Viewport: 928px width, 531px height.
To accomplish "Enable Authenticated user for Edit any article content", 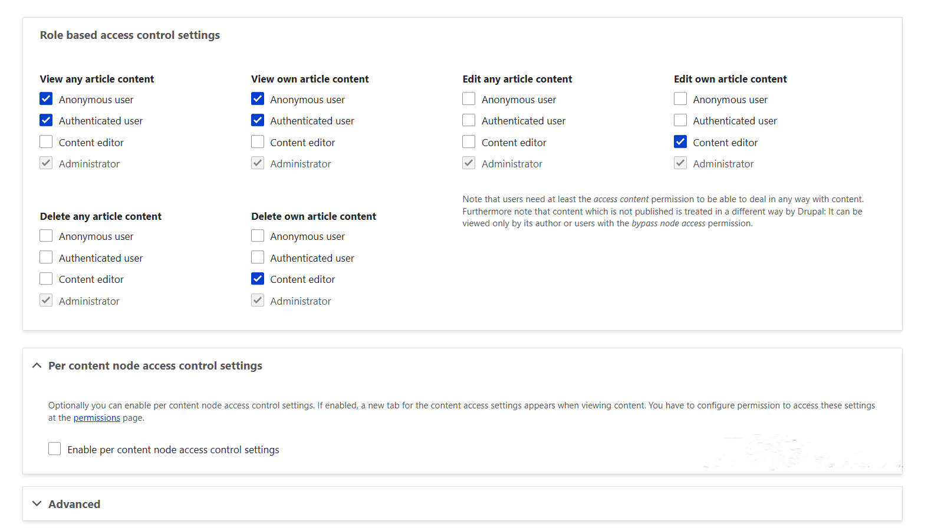I will pyautogui.click(x=469, y=120).
